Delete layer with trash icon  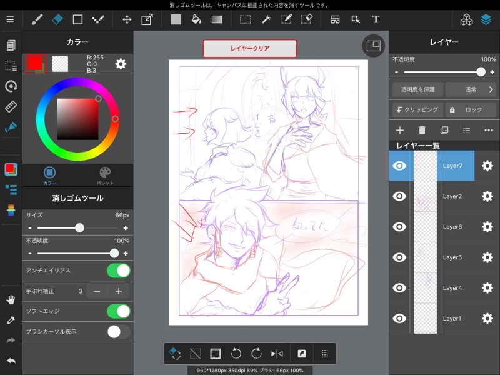click(x=422, y=130)
